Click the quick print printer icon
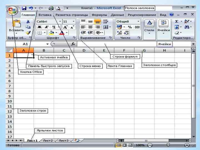 [x=51, y=8]
